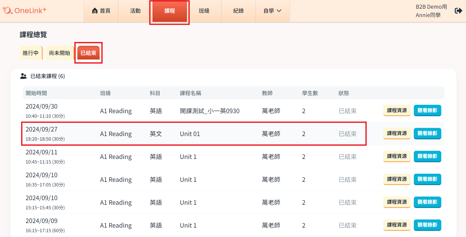Screen dimensions: 466x237
Task: Switch to the 尚未開始 filter tab
Action: coord(60,53)
